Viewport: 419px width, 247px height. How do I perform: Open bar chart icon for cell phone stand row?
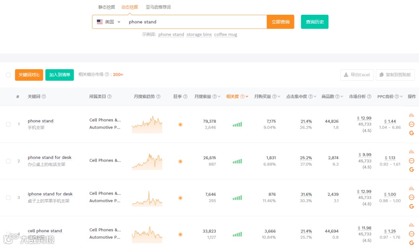(412, 225)
